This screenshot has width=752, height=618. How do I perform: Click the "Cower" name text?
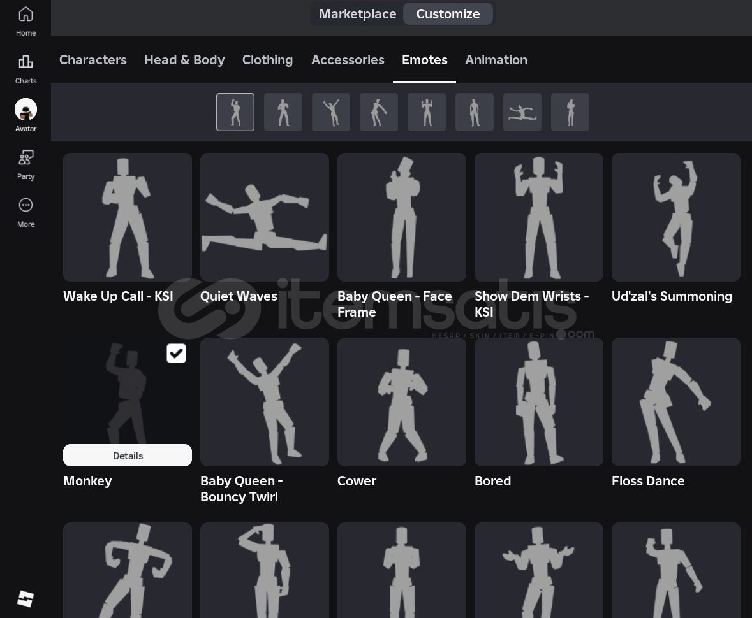tap(357, 481)
